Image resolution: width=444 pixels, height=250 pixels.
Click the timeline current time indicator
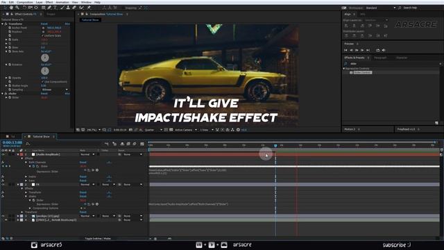point(275,146)
